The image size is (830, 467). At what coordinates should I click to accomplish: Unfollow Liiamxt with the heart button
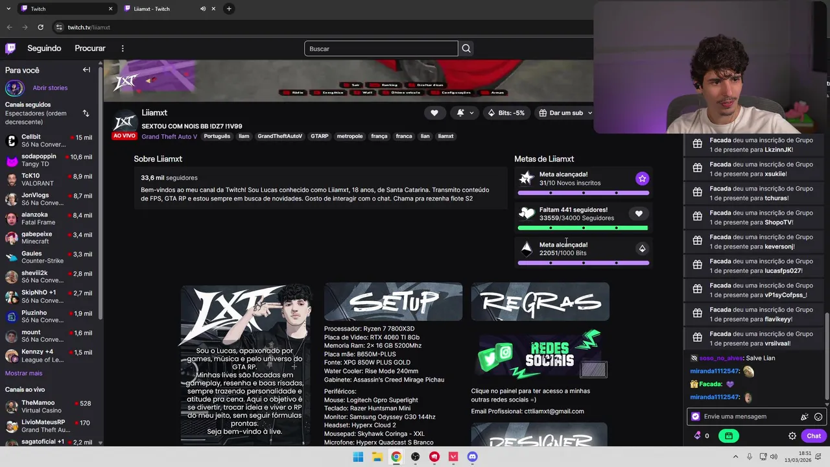(434, 113)
